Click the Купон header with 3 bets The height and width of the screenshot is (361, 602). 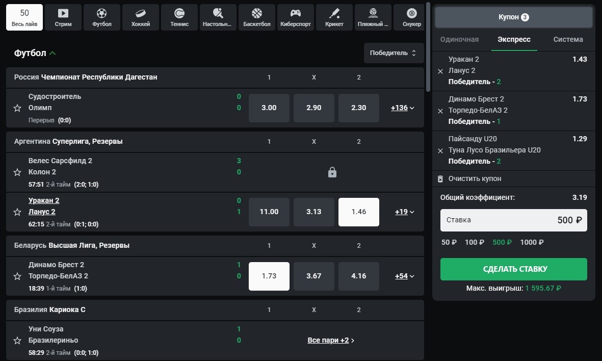pos(514,17)
